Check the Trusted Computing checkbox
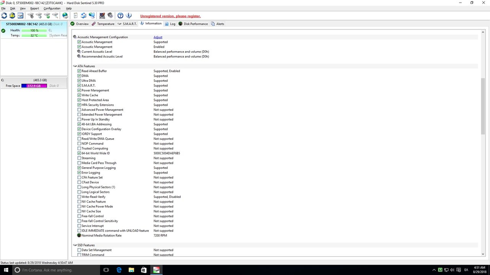Viewport: 490px width, 275px height. (x=79, y=149)
